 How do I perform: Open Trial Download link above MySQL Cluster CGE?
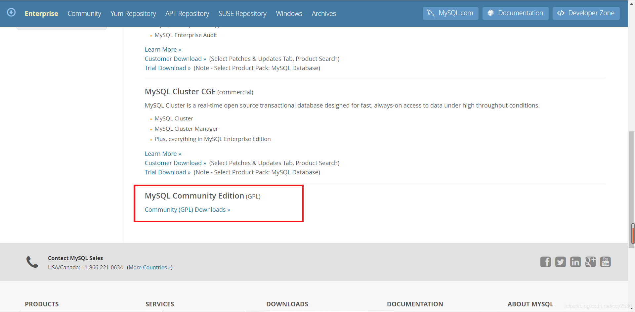tap(168, 68)
